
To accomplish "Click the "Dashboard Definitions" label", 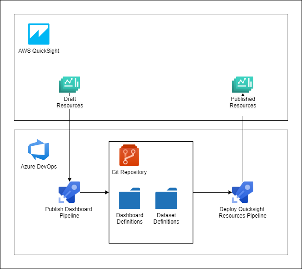I will tap(129, 218).
